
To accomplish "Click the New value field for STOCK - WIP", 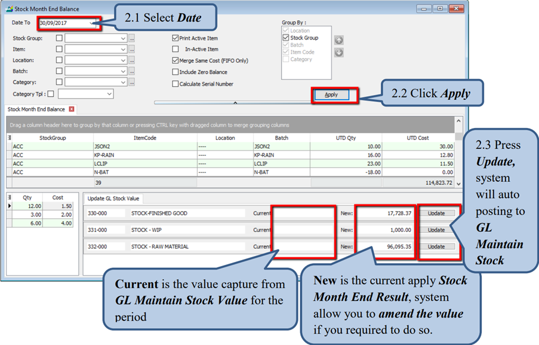I will [x=385, y=230].
